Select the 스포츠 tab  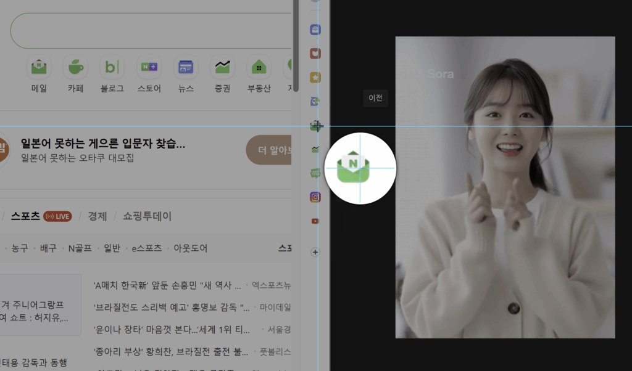point(25,216)
